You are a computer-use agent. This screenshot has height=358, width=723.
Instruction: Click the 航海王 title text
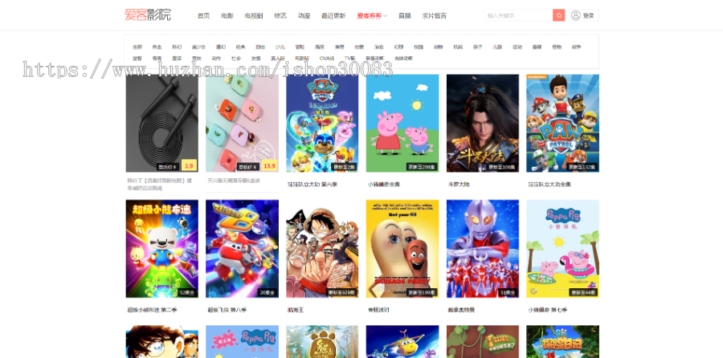point(296,310)
